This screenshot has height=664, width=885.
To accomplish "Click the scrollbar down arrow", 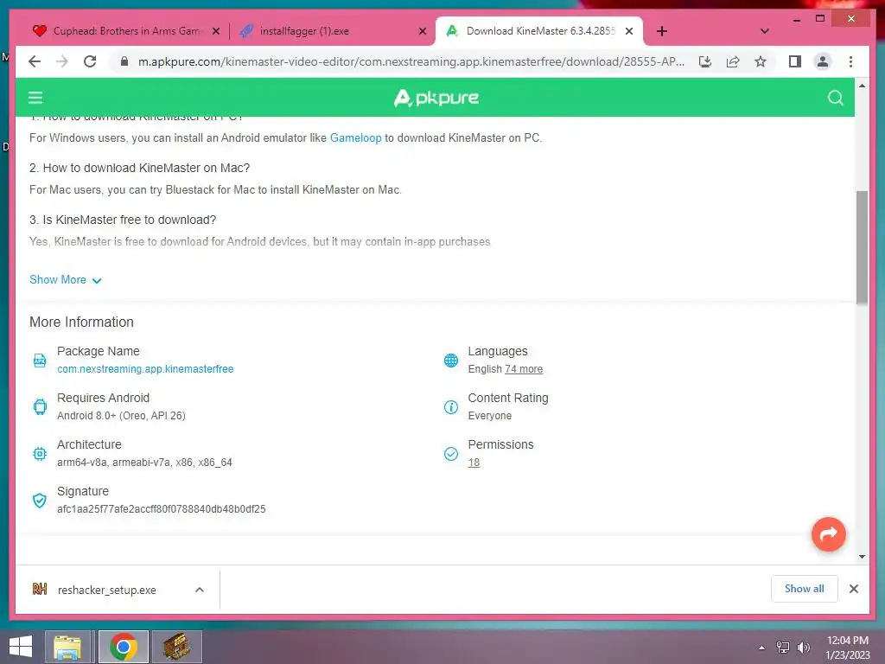I will [862, 556].
